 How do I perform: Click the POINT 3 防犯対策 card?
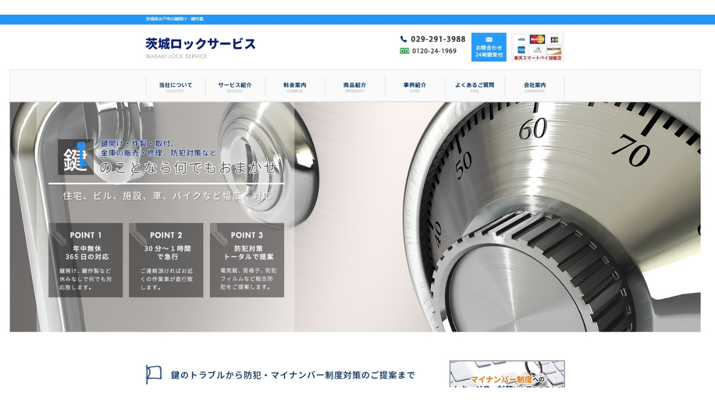coord(247,260)
